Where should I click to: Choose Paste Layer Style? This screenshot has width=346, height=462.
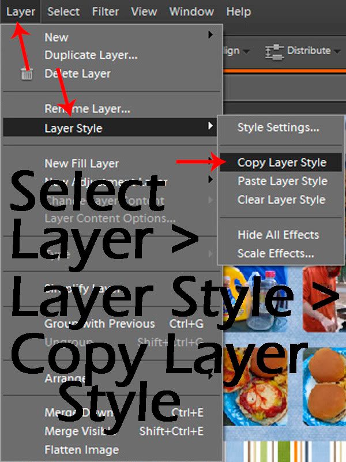point(283,181)
